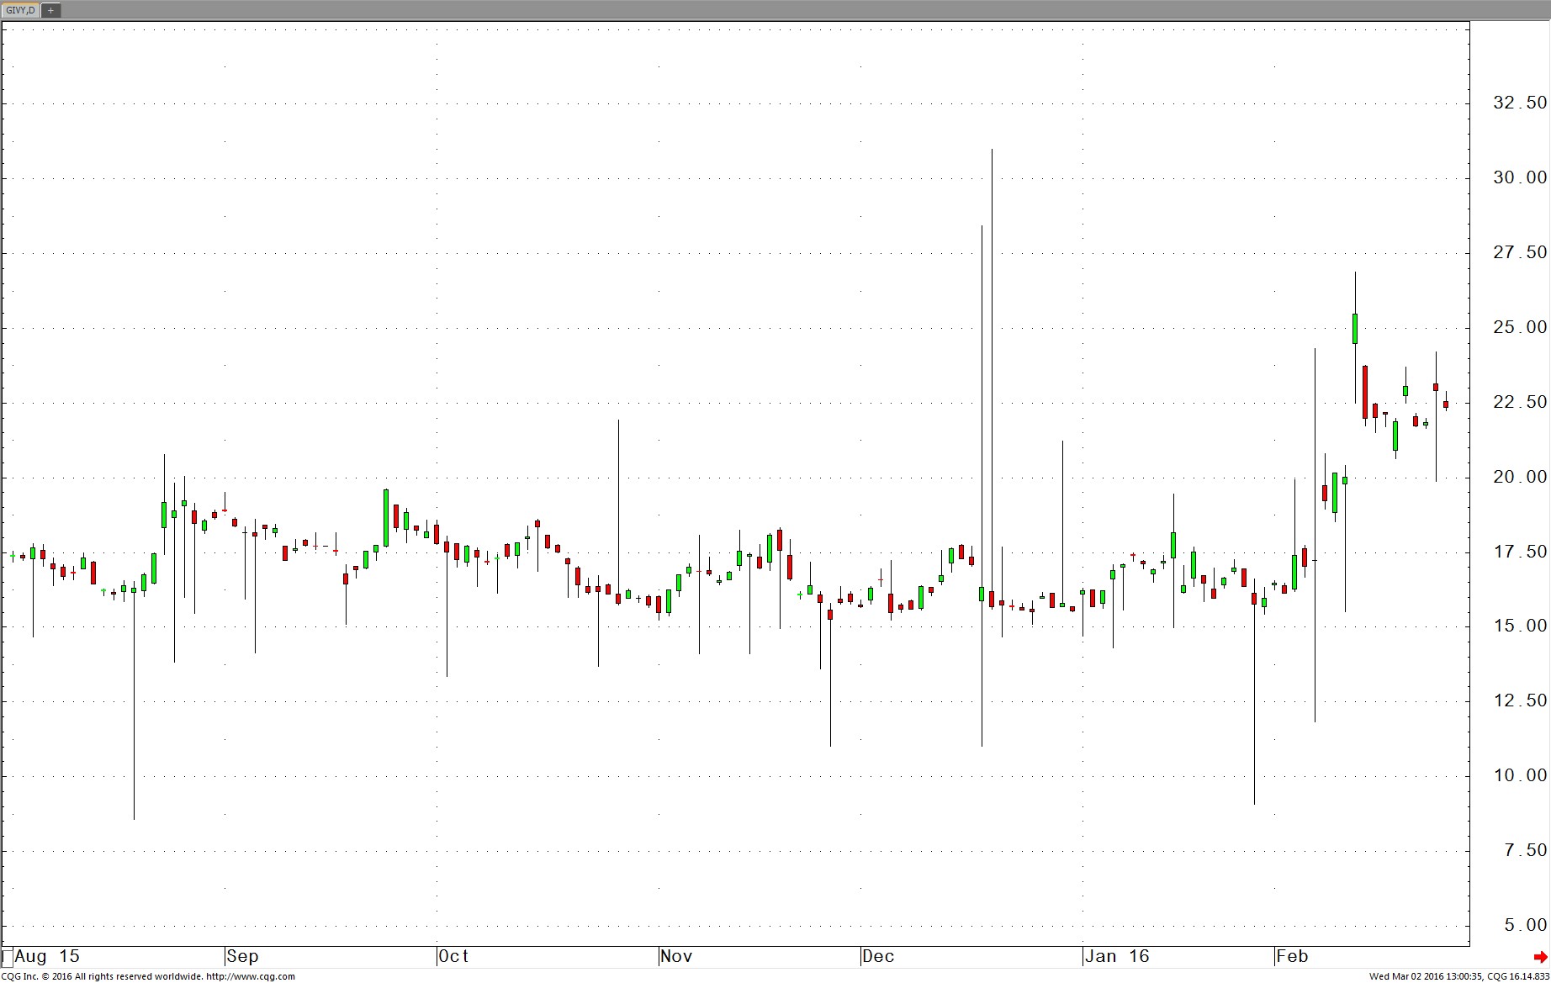This screenshot has height=983, width=1551.
Task: Select the Sep marker on time axis
Action: click(242, 957)
